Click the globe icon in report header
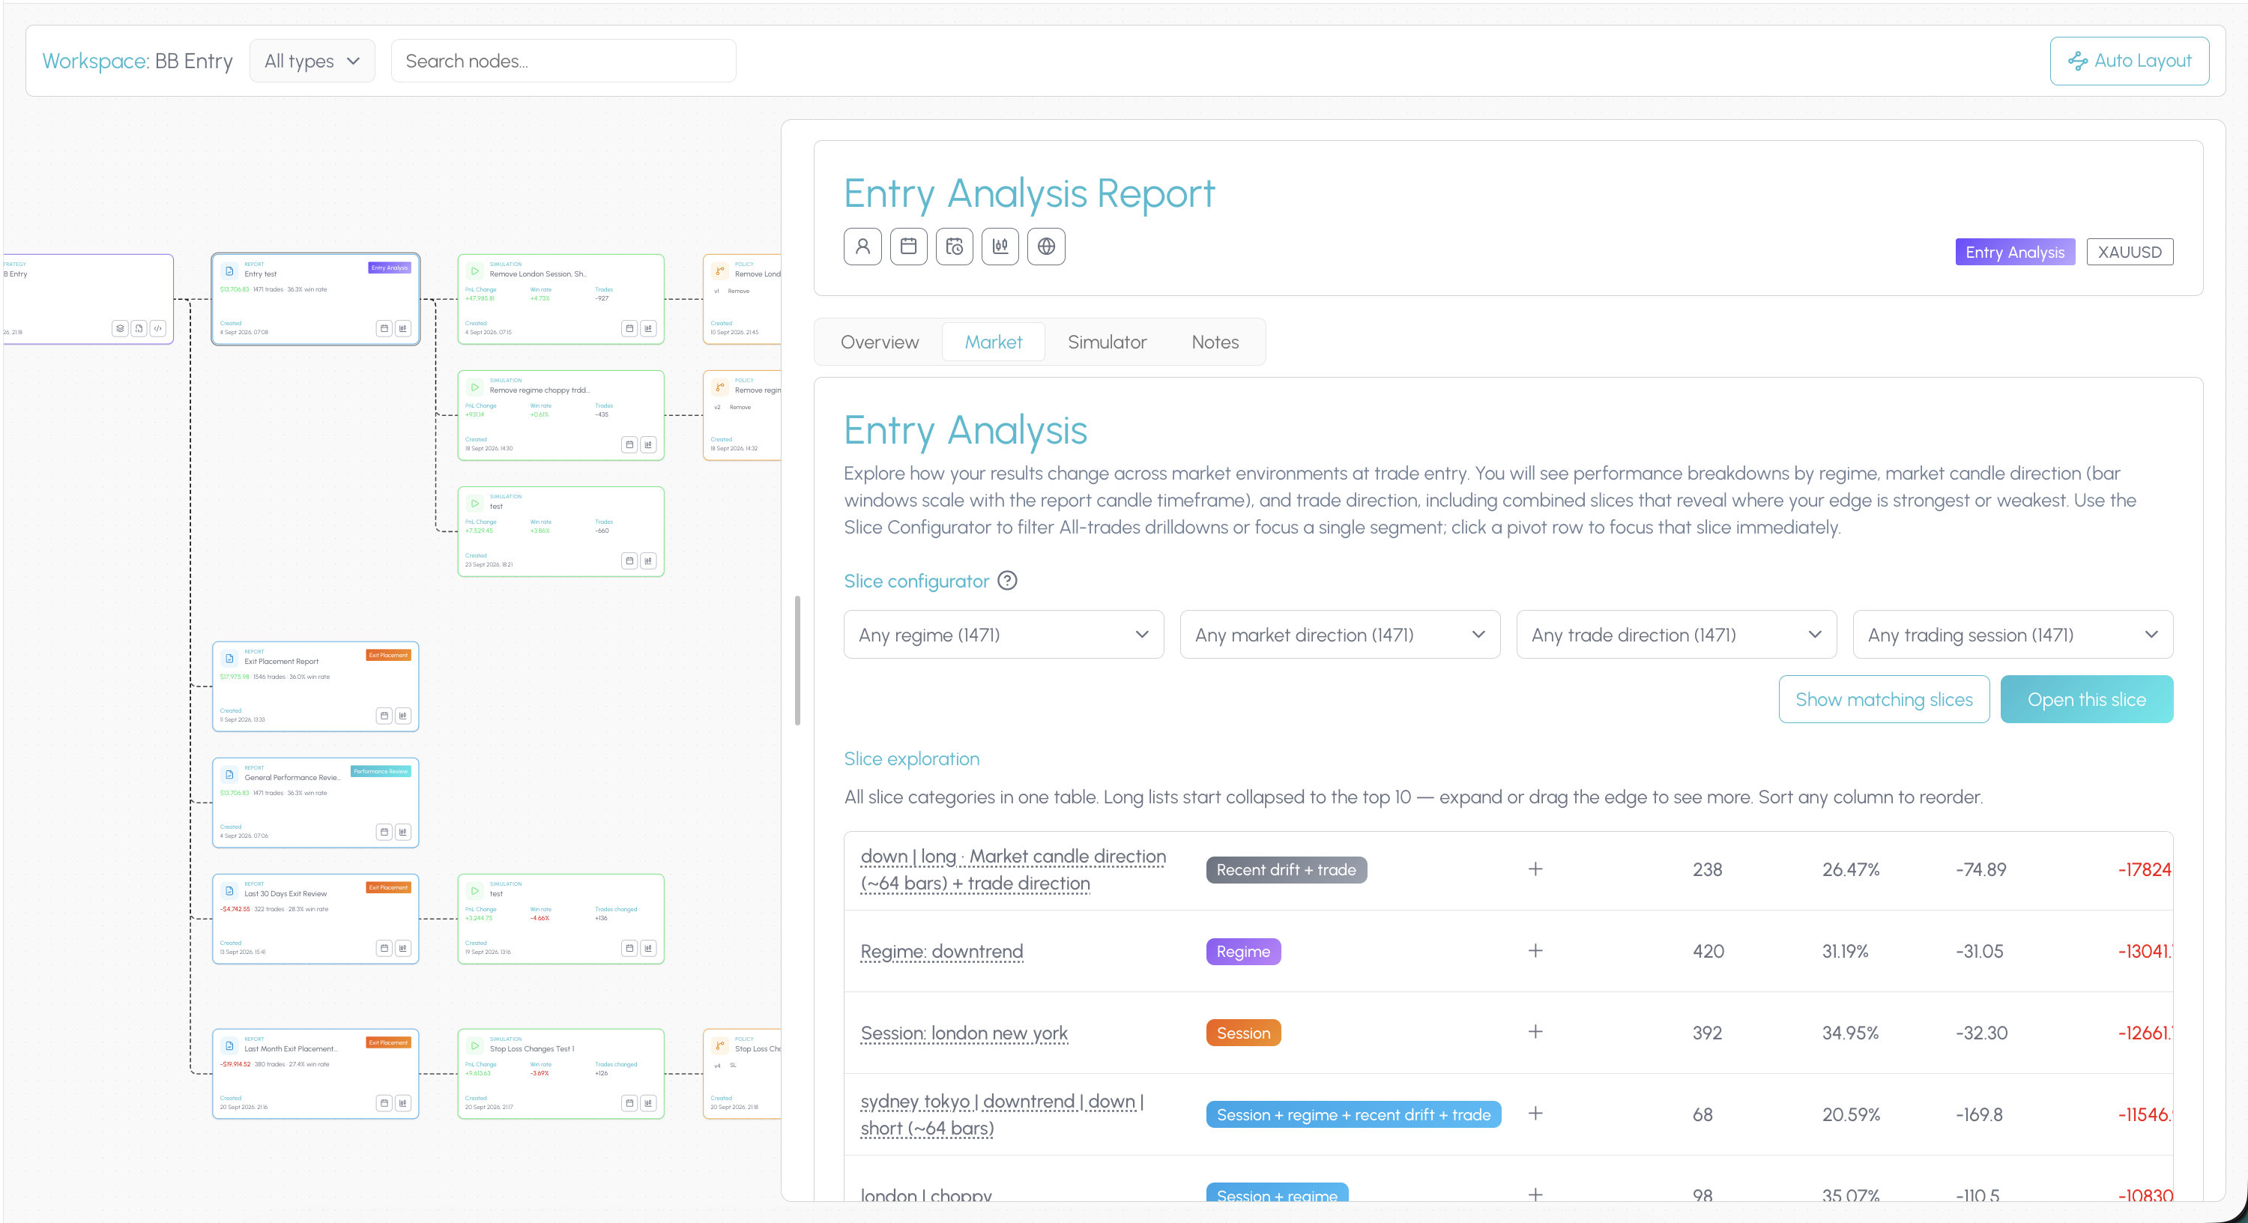 tap(1046, 246)
